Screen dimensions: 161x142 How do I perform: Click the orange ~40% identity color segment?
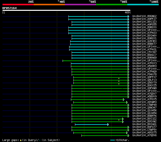pos(49,5)
